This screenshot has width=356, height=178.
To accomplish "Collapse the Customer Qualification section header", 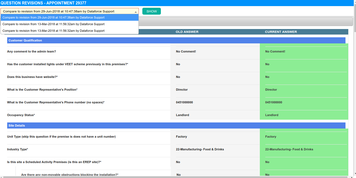I will tap(176, 40).
